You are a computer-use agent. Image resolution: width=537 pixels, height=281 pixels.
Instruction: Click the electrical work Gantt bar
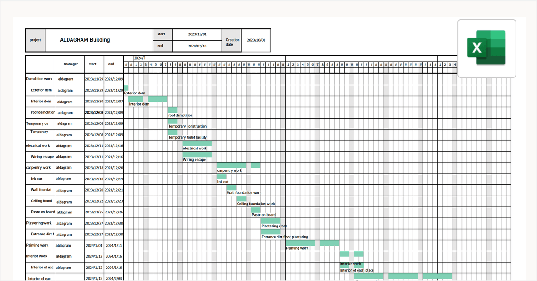pyautogui.click(x=196, y=142)
